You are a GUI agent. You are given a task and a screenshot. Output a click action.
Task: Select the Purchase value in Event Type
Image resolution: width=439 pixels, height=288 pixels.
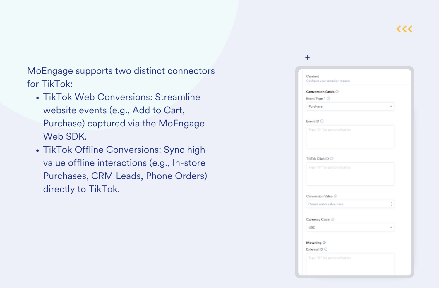click(315, 106)
